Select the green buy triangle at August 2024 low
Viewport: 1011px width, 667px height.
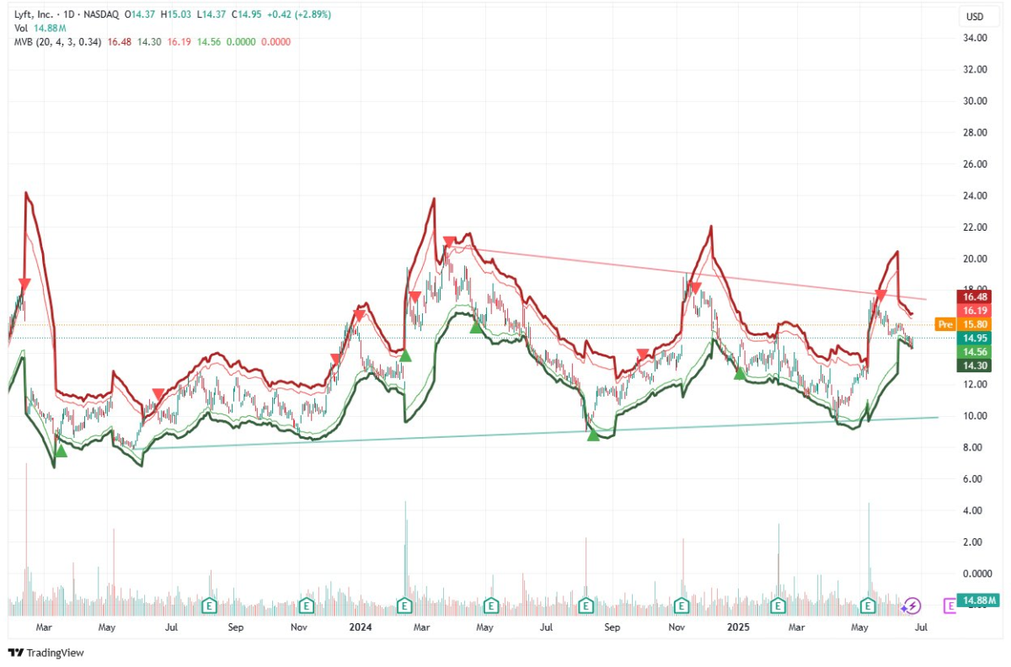tap(593, 435)
